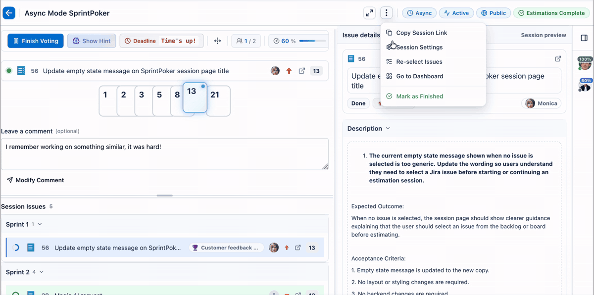Toggle the Public visibility badge

click(x=494, y=13)
